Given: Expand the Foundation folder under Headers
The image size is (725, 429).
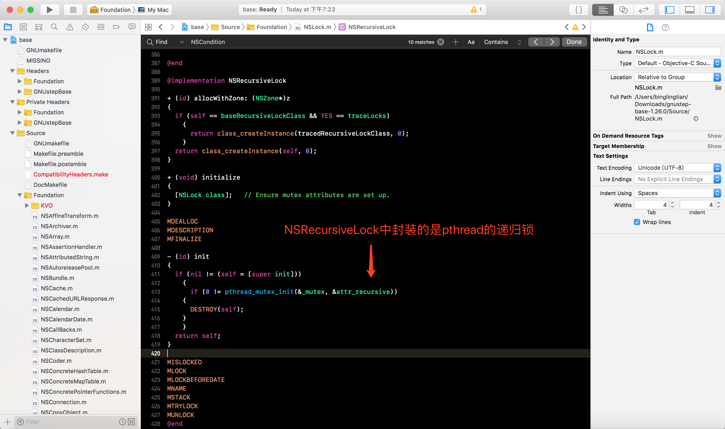Looking at the screenshot, I should coord(20,81).
